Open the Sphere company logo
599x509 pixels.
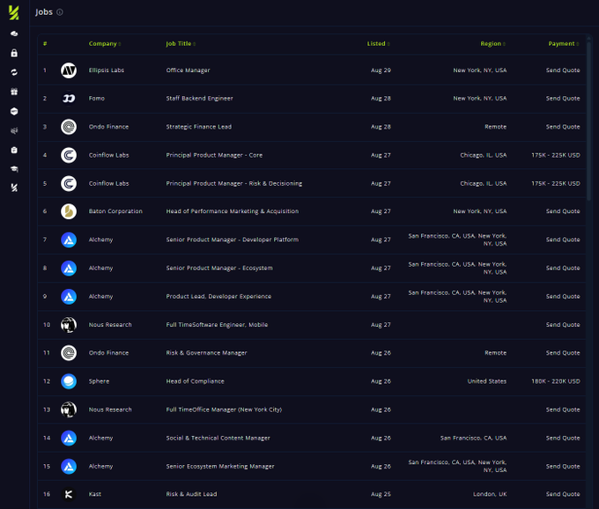[x=69, y=381]
